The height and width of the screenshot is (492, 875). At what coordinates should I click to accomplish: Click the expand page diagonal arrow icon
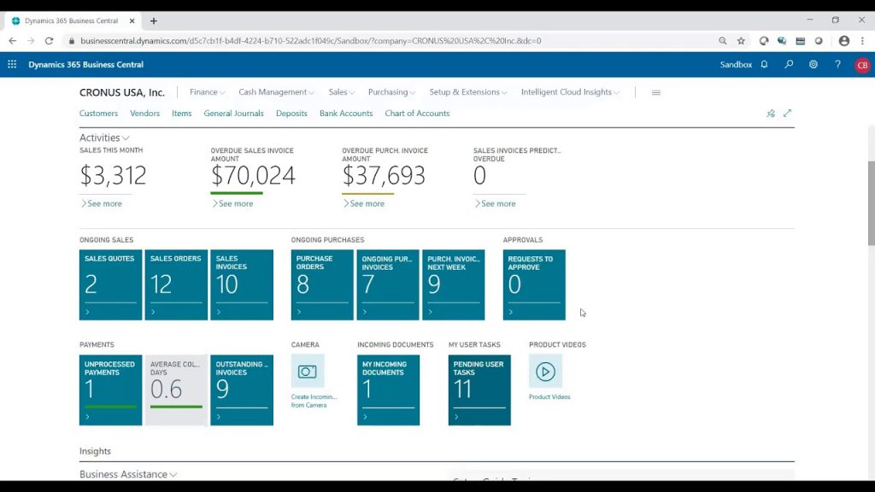[x=787, y=114]
